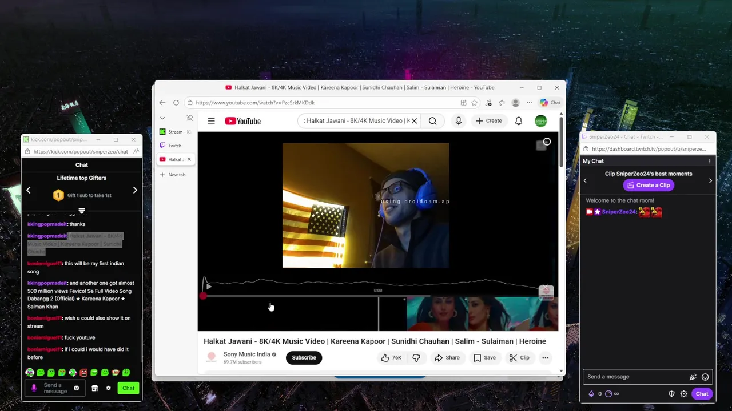Viewport: 732px width, 411px height.
Task: Open Kick chat settings gear
Action: coord(108,388)
